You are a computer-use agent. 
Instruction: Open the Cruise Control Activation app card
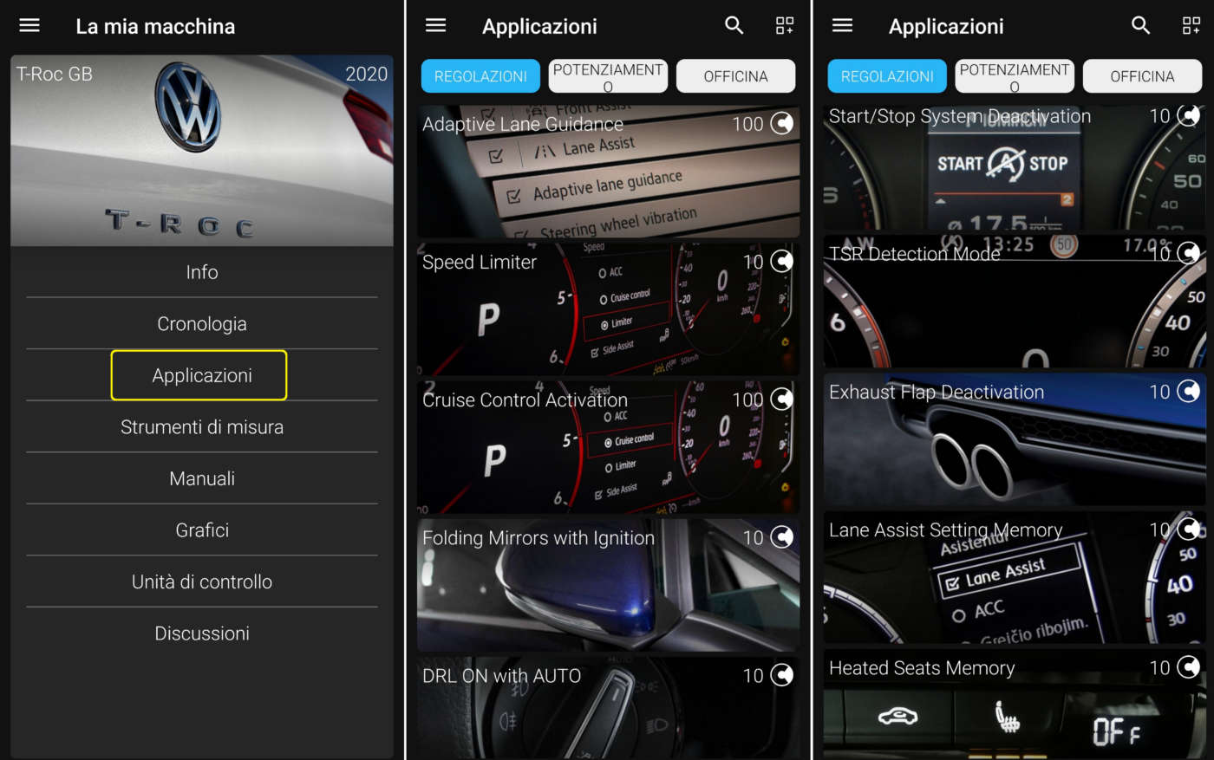pos(608,447)
